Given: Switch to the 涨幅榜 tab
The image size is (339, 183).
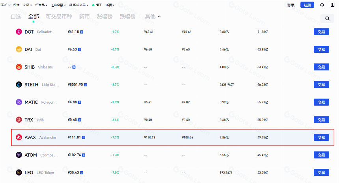Looking at the screenshot, I should click(x=104, y=17).
